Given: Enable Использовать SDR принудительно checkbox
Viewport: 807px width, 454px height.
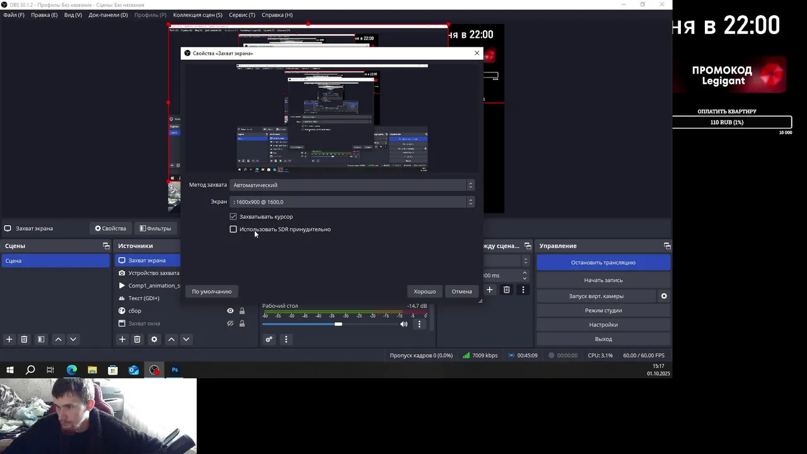Looking at the screenshot, I should point(233,229).
